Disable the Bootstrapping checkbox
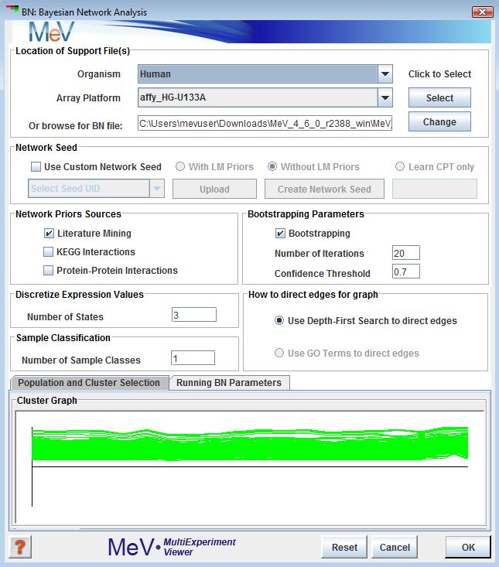The image size is (499, 567). [x=281, y=233]
